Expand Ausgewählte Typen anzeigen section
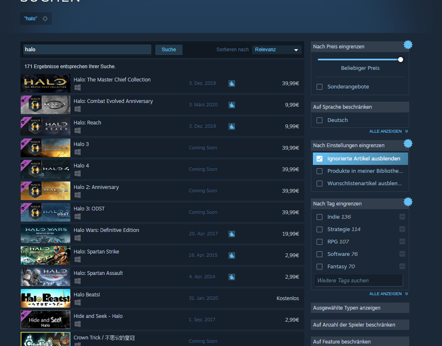Image resolution: width=442 pixels, height=346 pixels. pyautogui.click(x=360, y=308)
